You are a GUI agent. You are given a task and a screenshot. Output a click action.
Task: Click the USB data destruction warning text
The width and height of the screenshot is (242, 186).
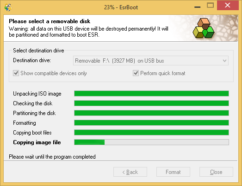(x=88, y=32)
